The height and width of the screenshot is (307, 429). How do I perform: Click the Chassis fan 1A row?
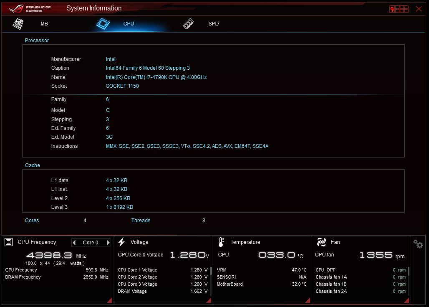[361, 277]
